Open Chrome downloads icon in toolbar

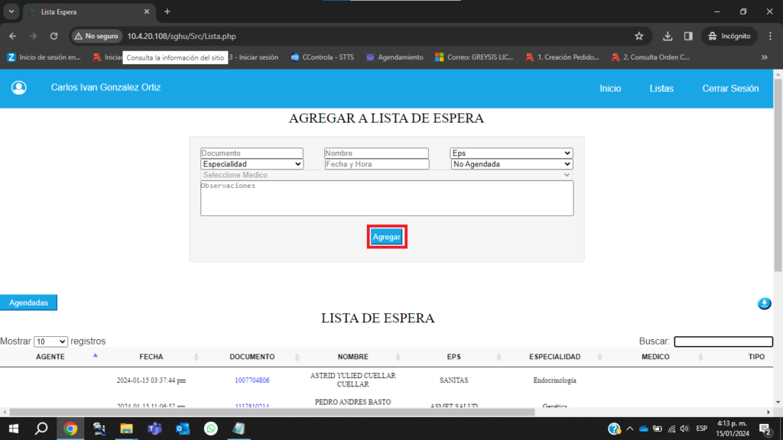(x=668, y=36)
